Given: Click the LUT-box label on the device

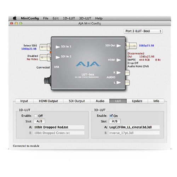Looking at the screenshot, I should pos(88,74).
